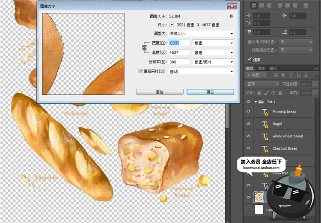
Task: Hide the Bagel layer
Action: (x=248, y=124)
